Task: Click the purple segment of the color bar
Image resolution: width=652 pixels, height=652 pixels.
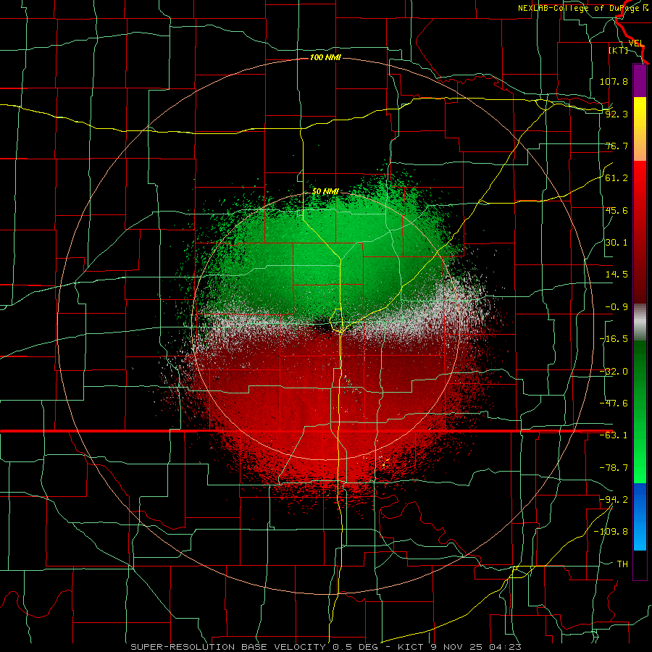Action: click(x=640, y=80)
